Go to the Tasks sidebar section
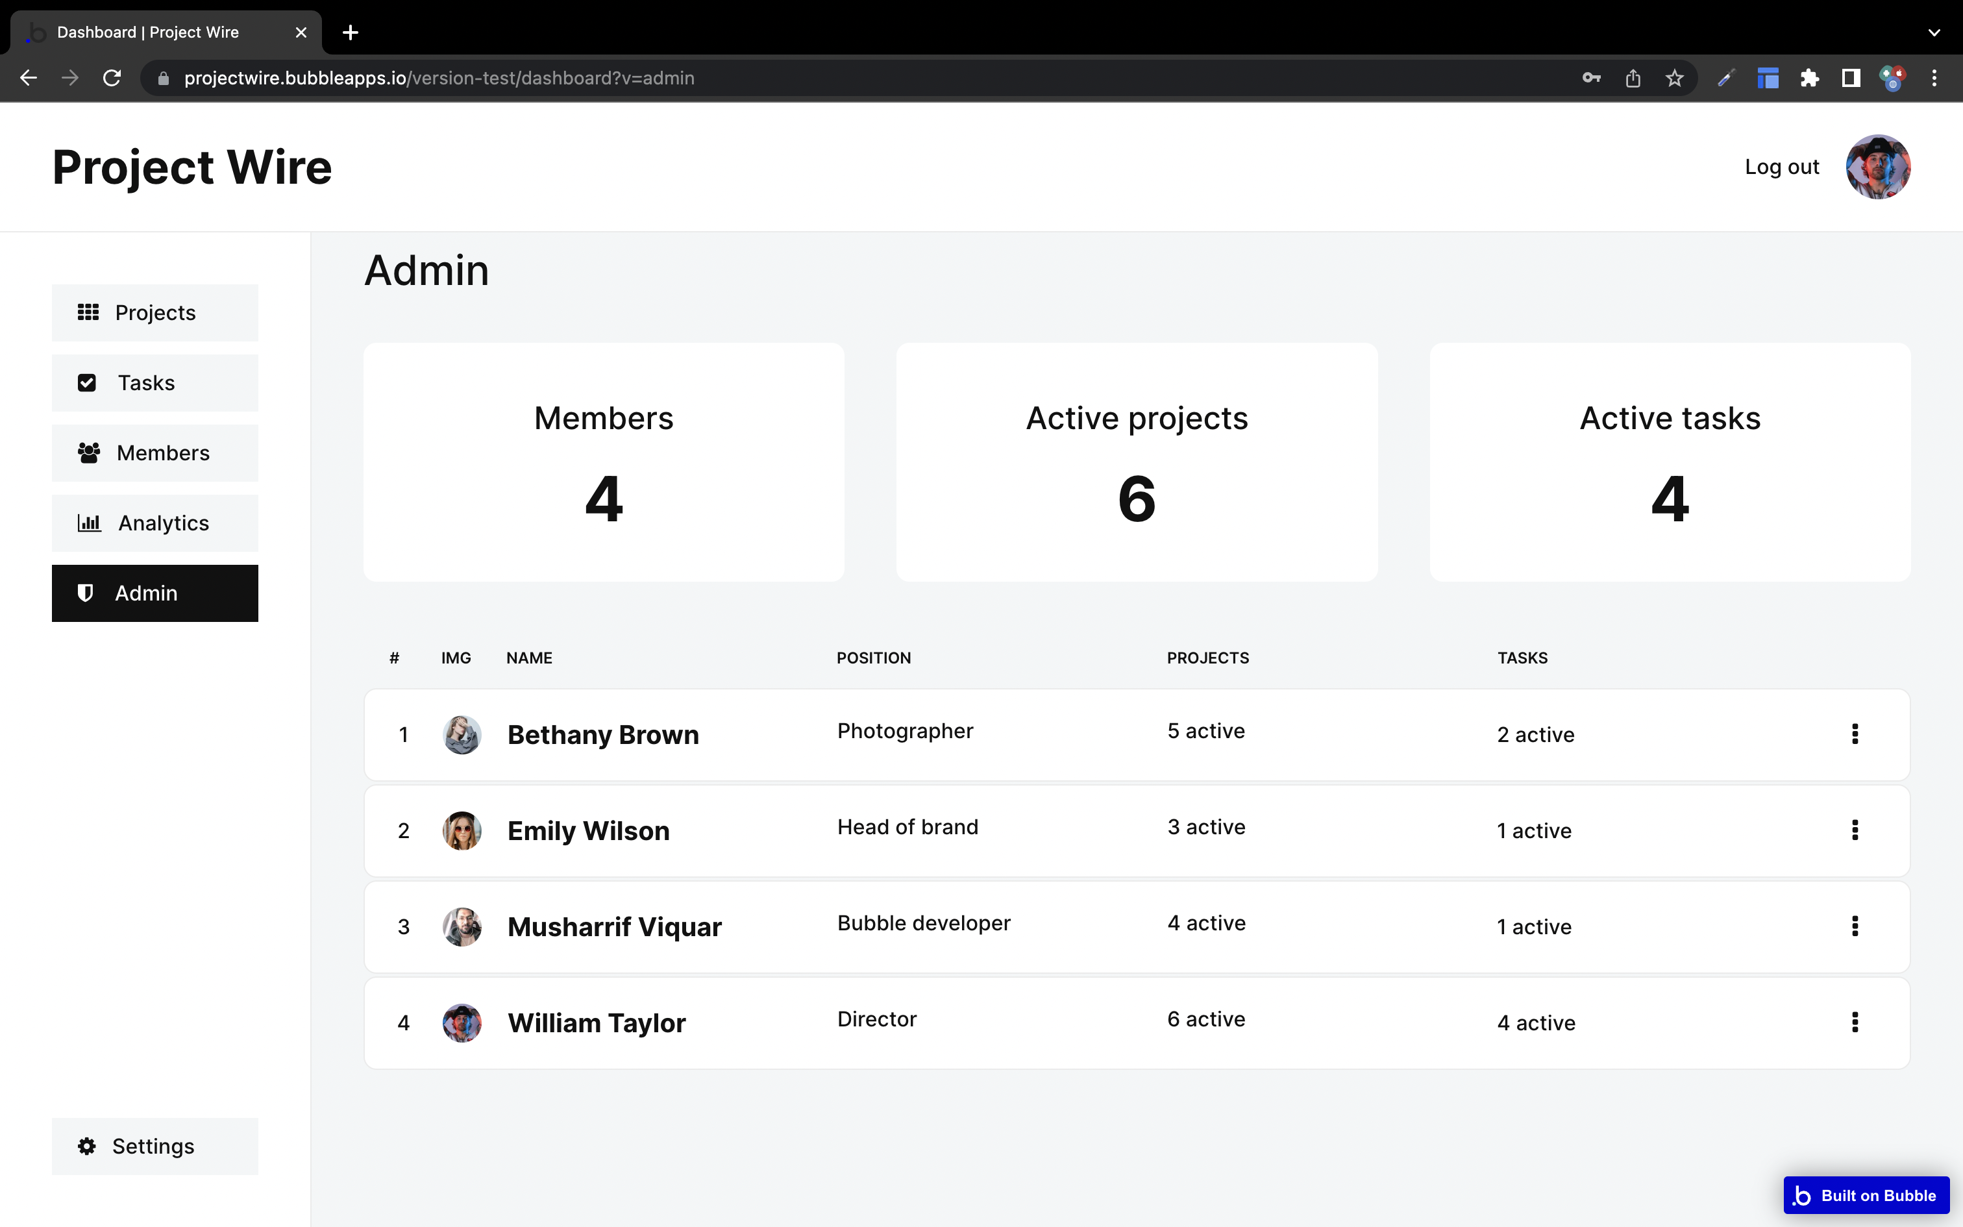The image size is (1963, 1227). pos(155,383)
